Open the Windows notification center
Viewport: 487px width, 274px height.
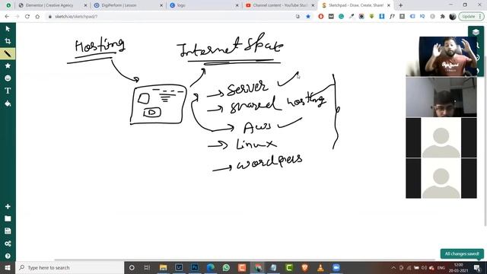pos(477,267)
